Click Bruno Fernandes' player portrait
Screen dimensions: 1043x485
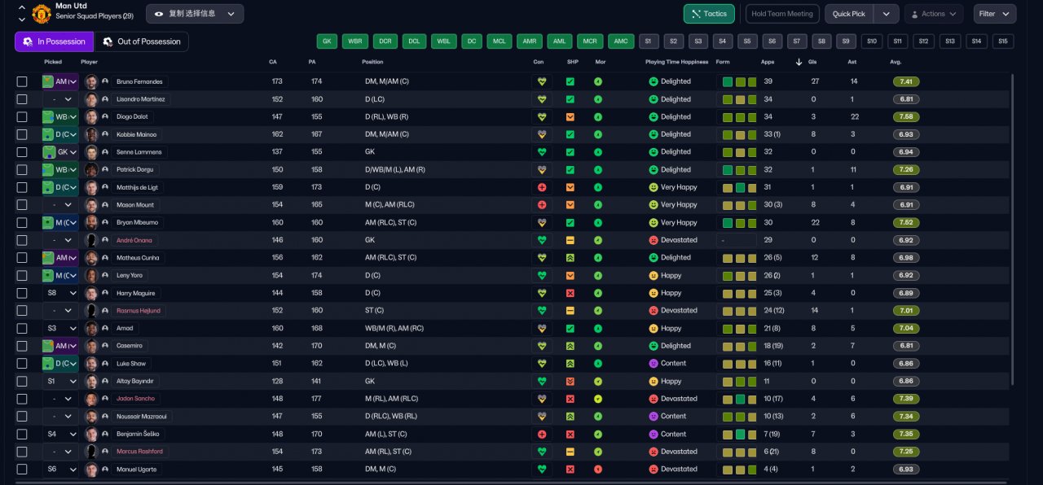[x=91, y=81]
